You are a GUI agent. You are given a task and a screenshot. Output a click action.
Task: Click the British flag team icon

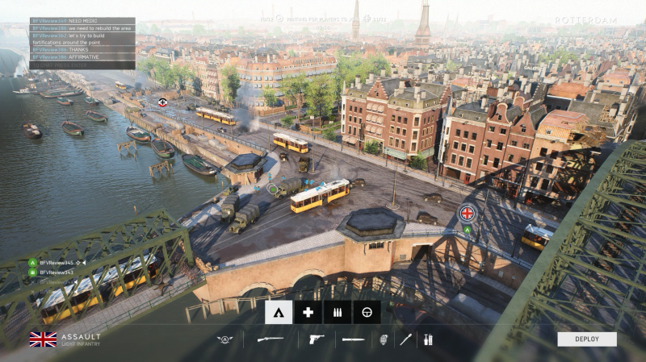[x=43, y=339]
